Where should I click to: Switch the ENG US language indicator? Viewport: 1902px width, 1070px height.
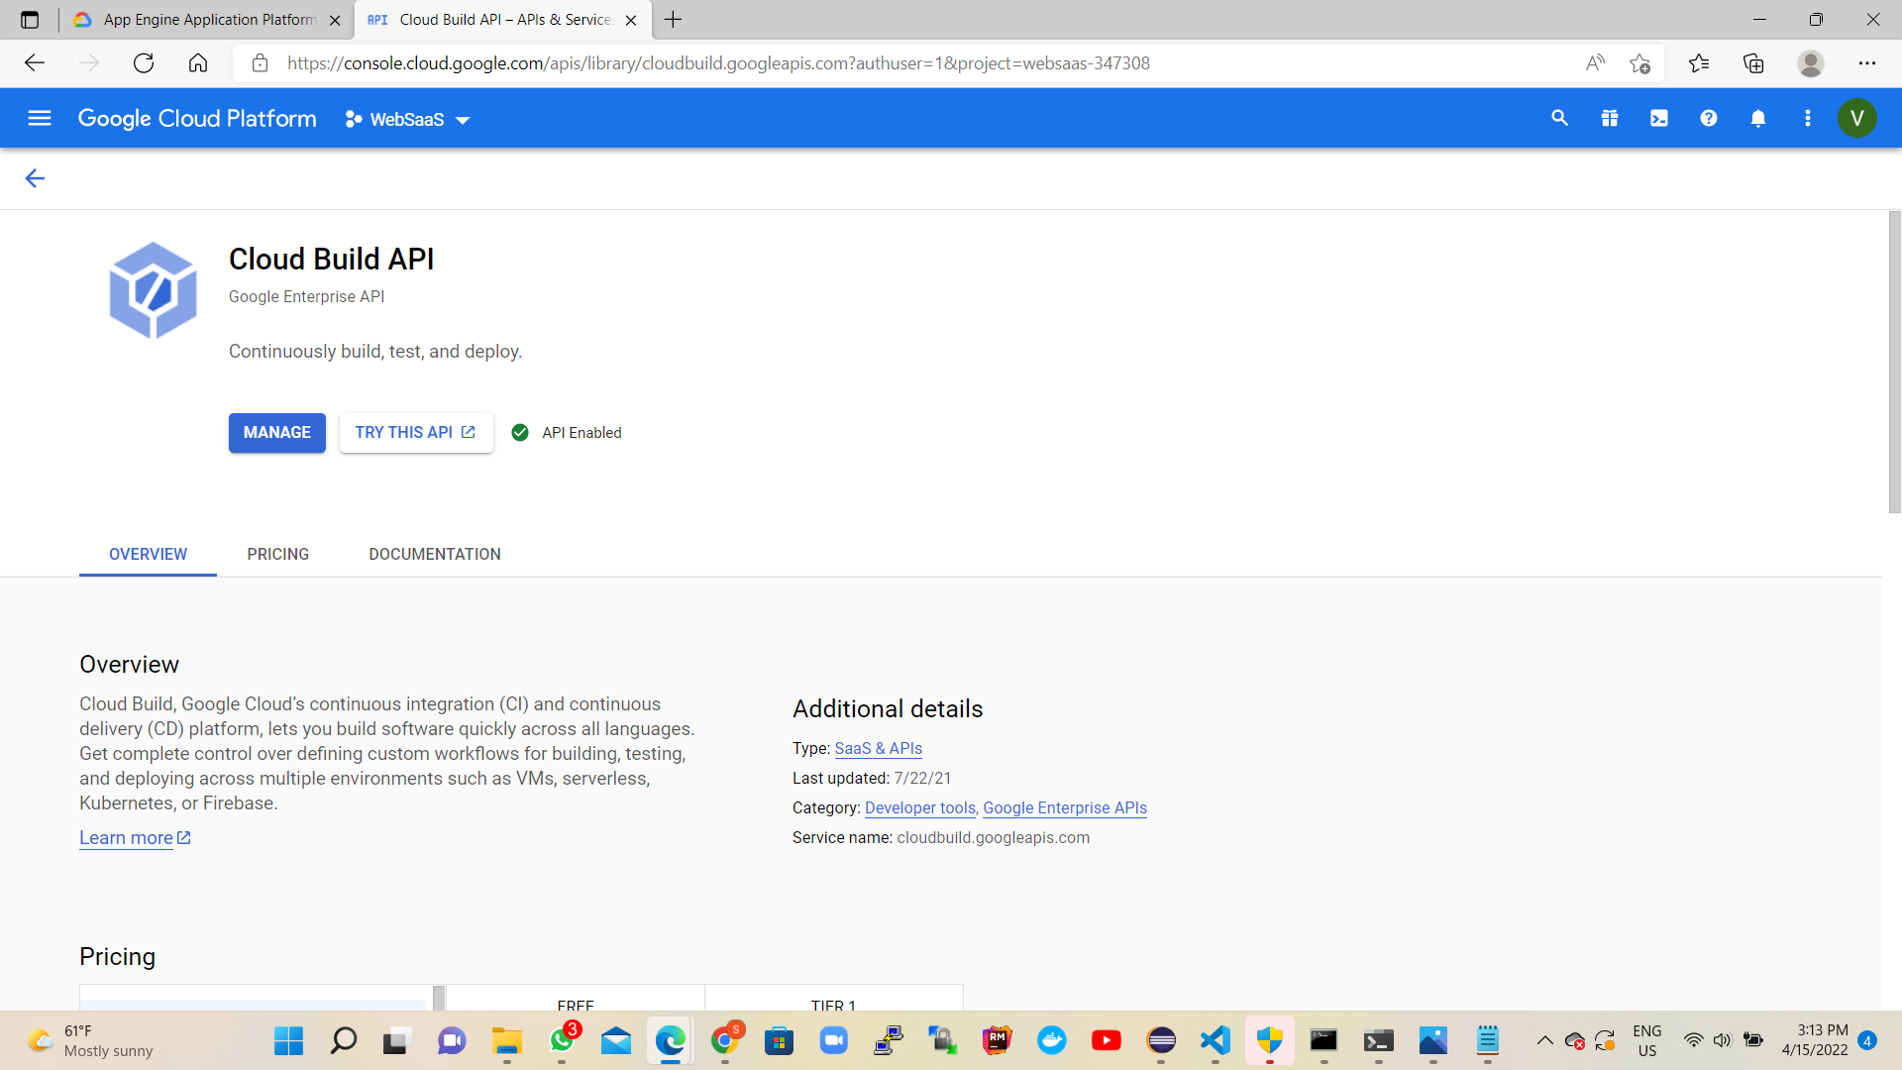pyautogui.click(x=1646, y=1040)
